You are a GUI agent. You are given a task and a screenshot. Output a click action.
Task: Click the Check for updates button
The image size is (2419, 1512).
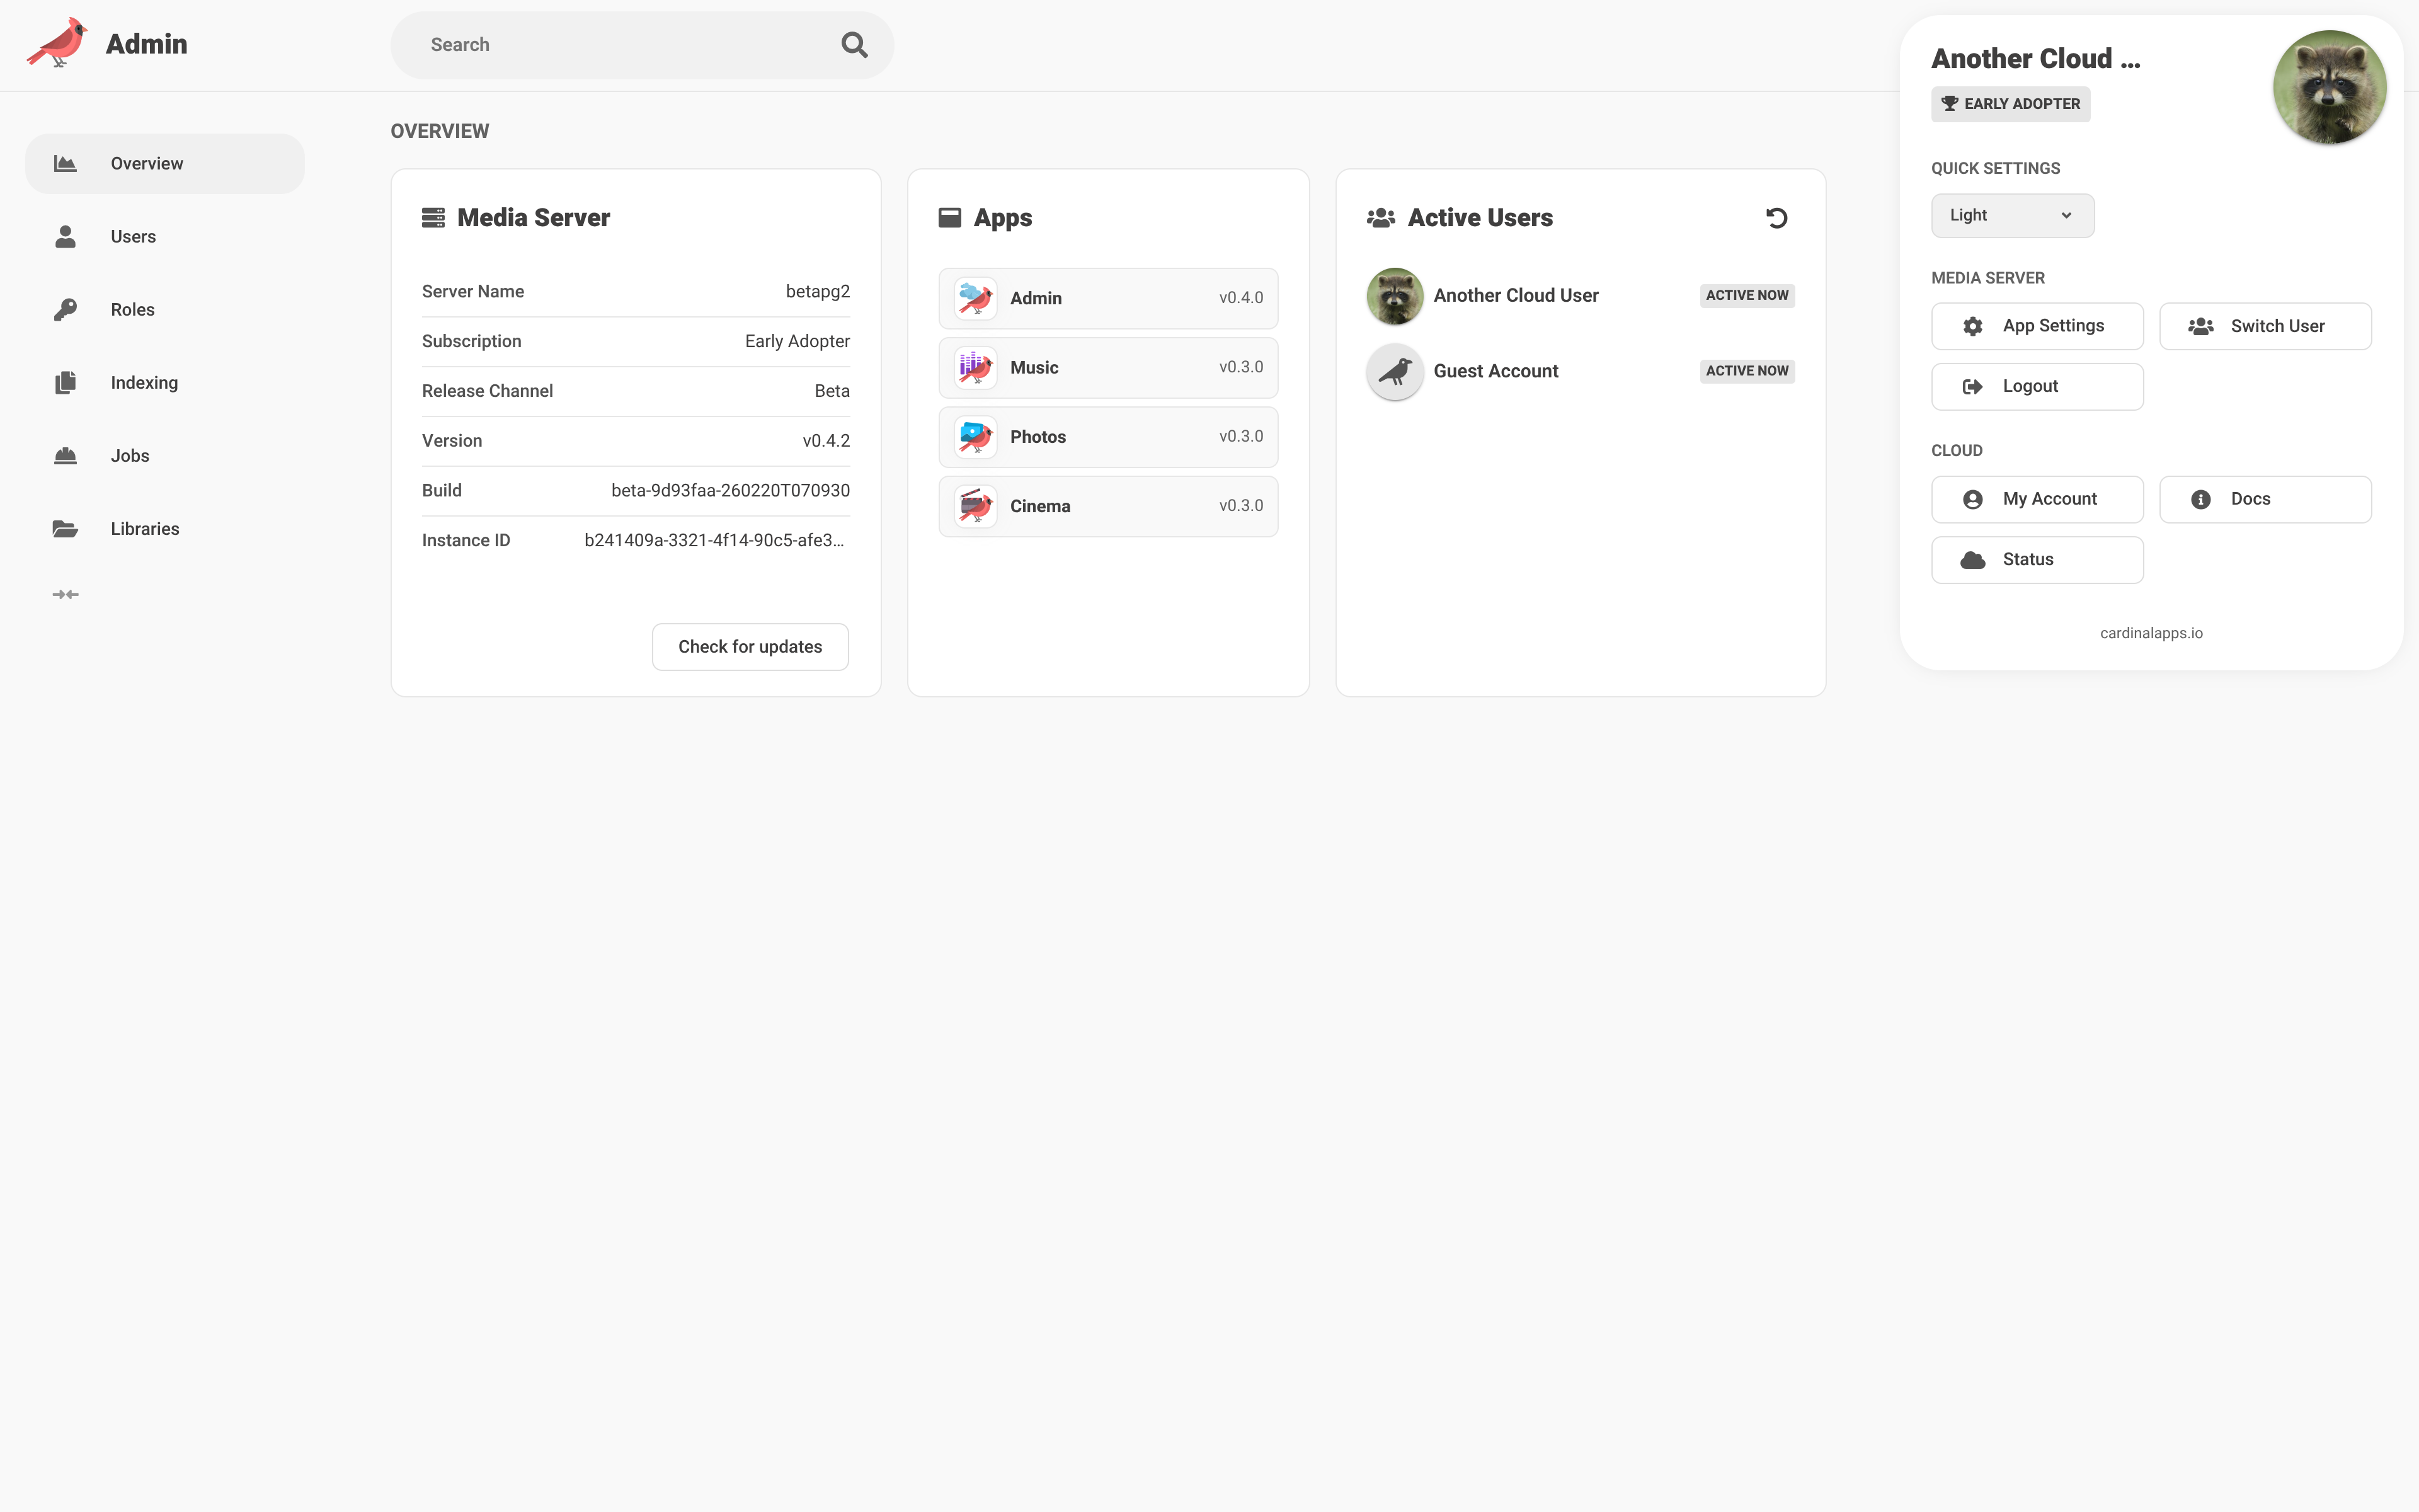[x=750, y=647]
